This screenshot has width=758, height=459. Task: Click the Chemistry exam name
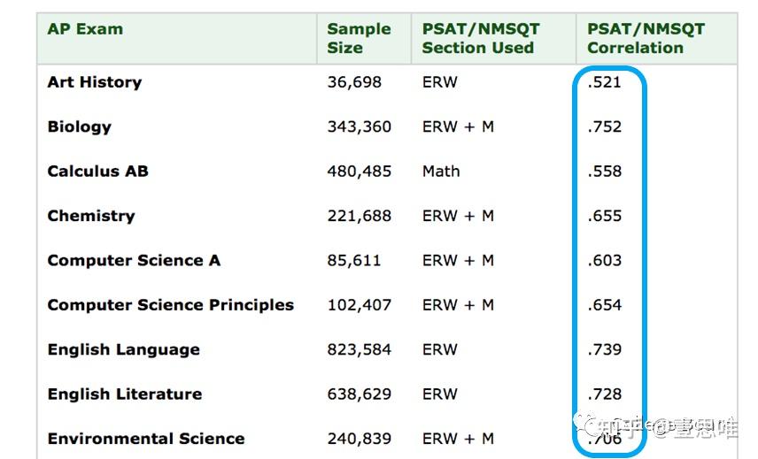click(x=91, y=216)
